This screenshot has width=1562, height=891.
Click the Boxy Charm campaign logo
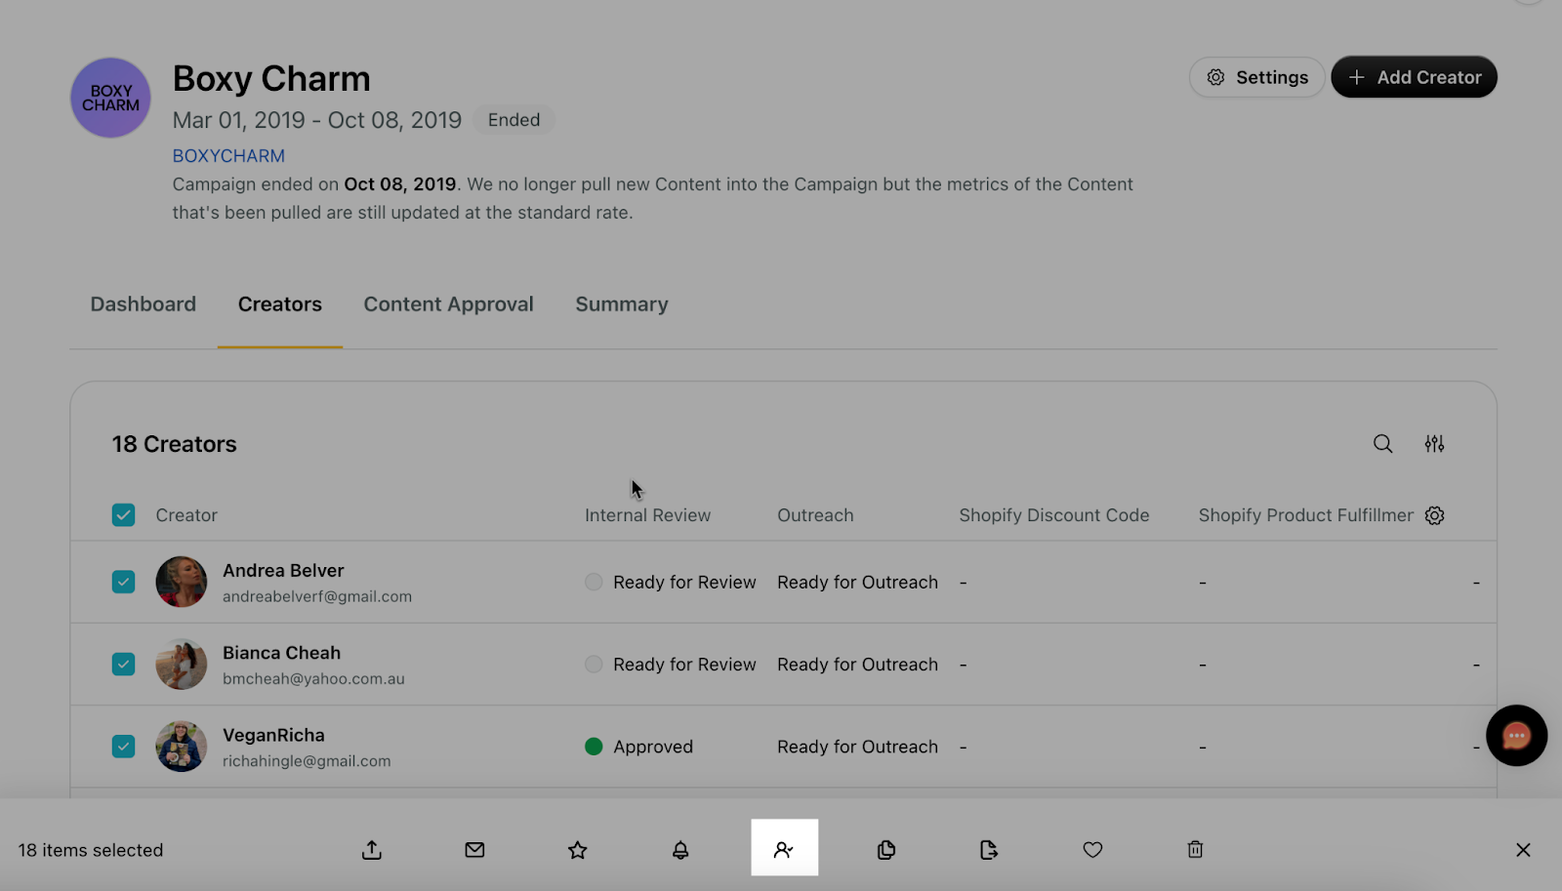(110, 98)
